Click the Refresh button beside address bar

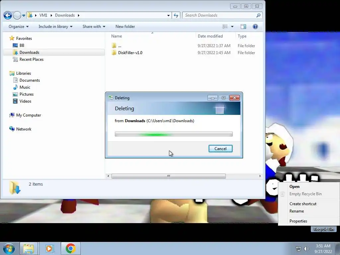[176, 15]
